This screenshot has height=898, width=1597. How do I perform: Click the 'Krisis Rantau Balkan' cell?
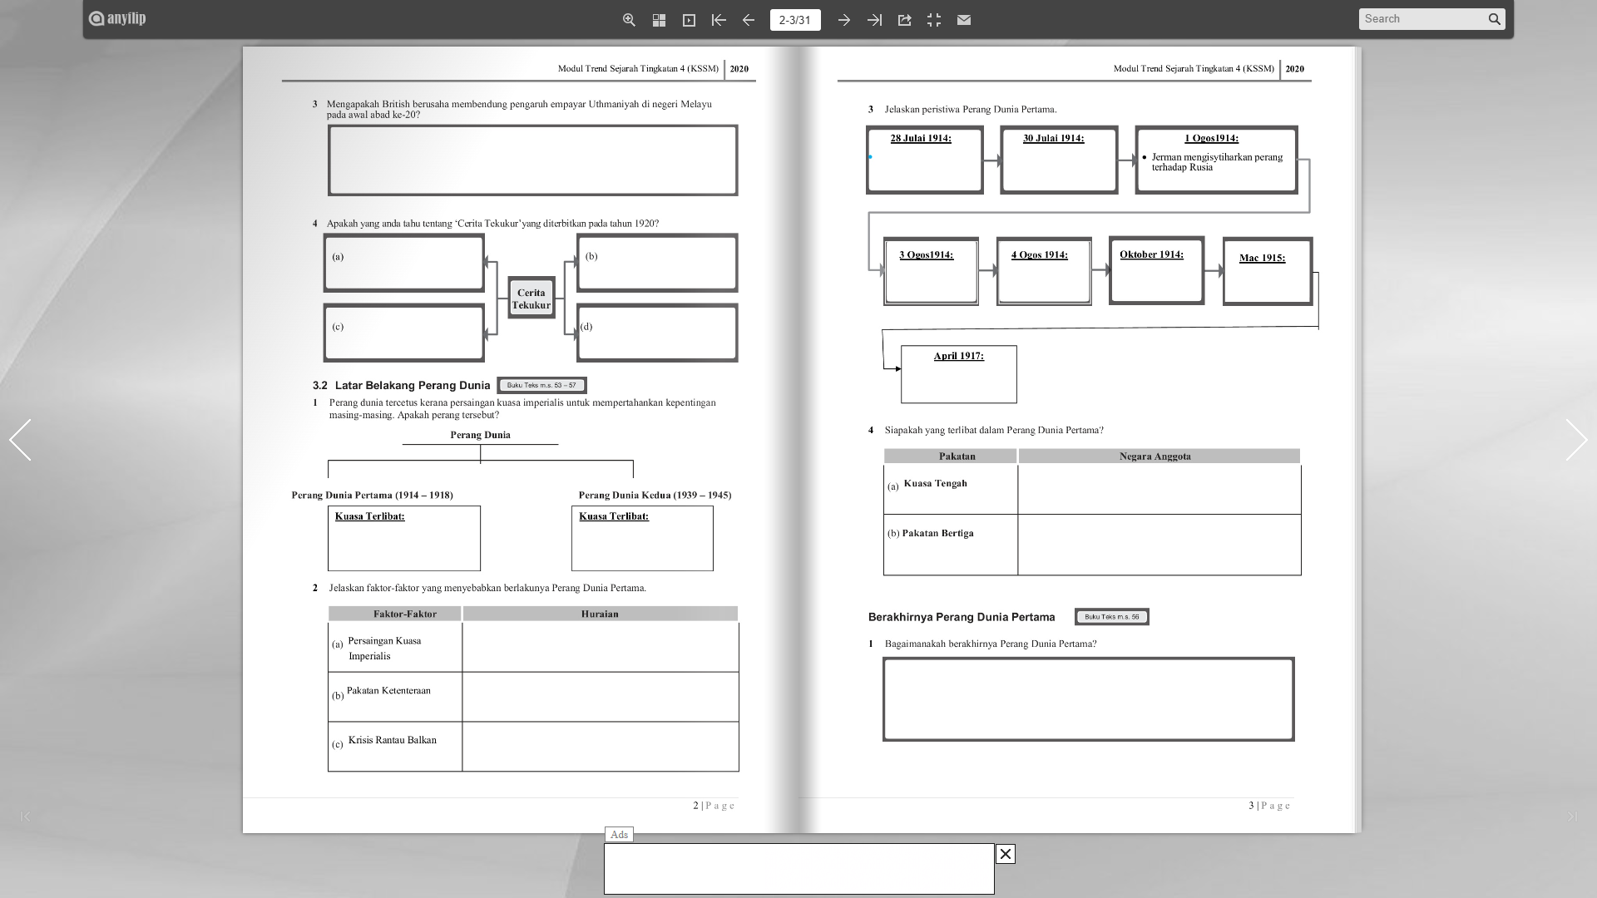click(x=394, y=746)
